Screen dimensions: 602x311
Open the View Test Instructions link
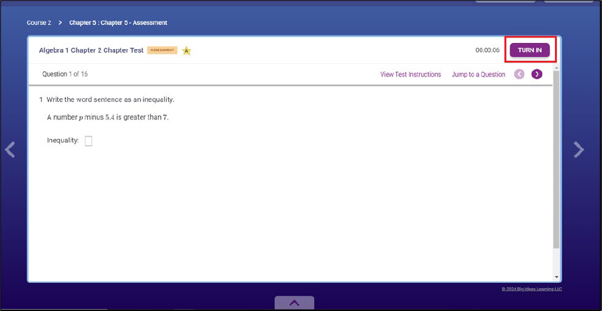pyautogui.click(x=410, y=75)
